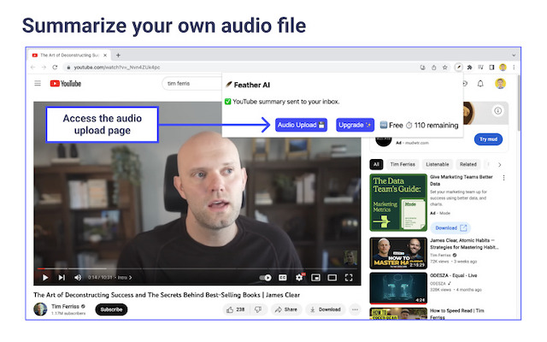This screenshot has height=342, width=547.
Task: Enter full screen video
Action: tap(349, 278)
